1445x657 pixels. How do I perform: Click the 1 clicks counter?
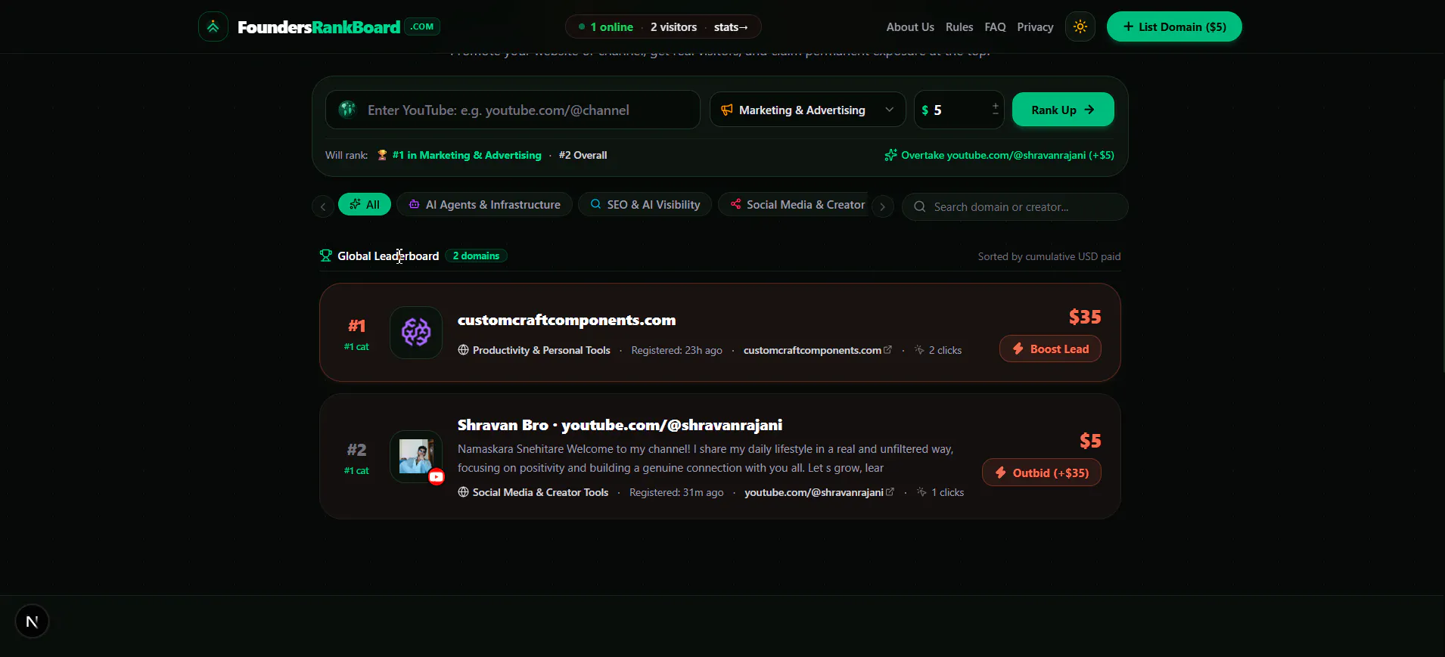coord(940,492)
